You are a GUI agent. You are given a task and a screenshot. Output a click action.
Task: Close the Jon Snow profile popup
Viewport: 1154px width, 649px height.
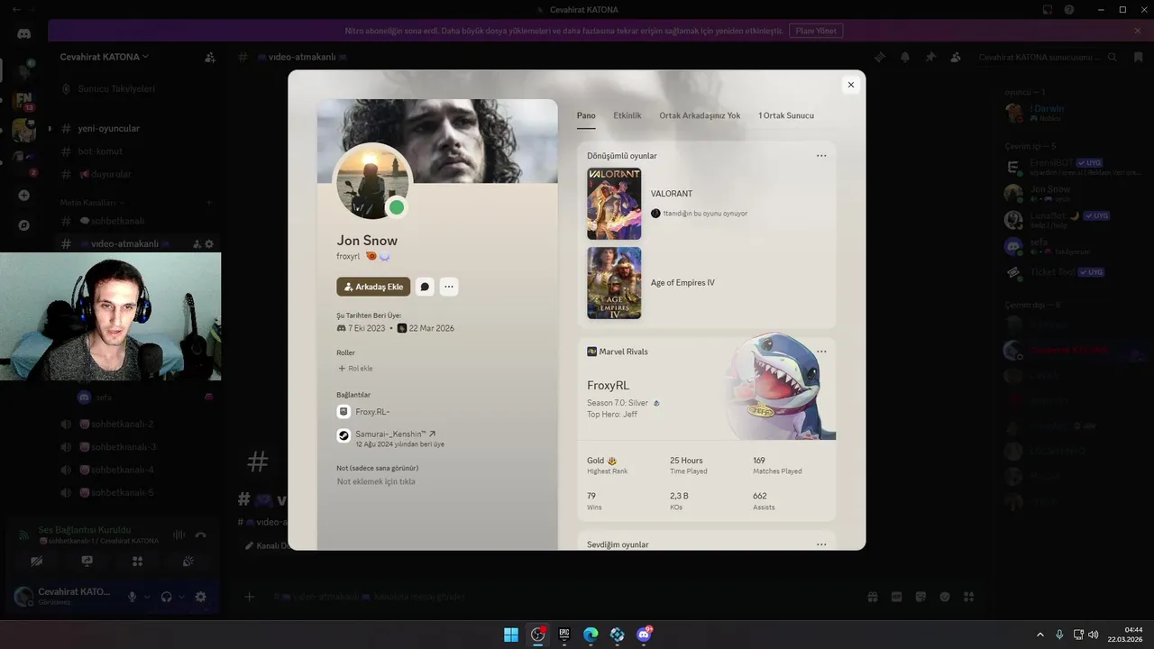(x=850, y=85)
